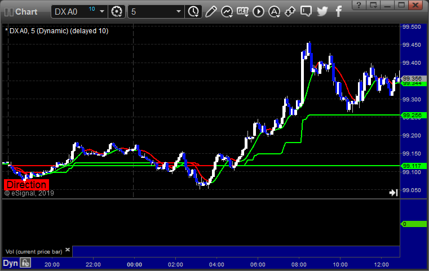429x271 pixels.
Task: Open the chart studies icon
Action: click(227, 11)
